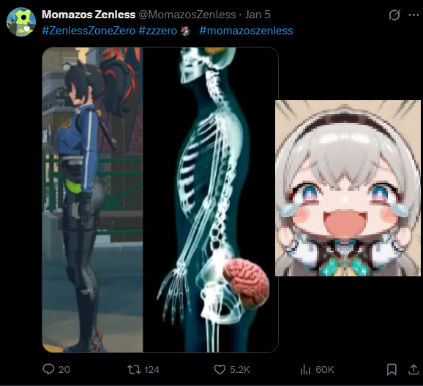Viewport: 423px width, 386px height.
Task: Open view analytics bar chart icon
Action: 305,370
